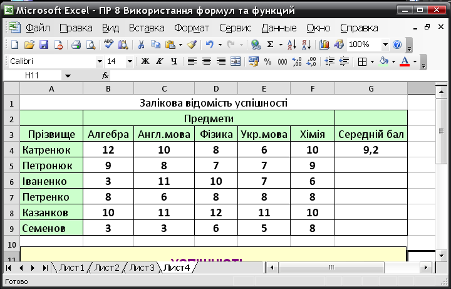This screenshot has width=451, height=289.
Task: Open a file with folder icon
Action: [29, 45]
